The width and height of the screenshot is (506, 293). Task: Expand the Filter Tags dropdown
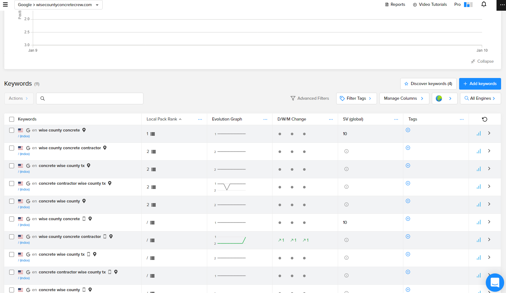pyautogui.click(x=356, y=98)
